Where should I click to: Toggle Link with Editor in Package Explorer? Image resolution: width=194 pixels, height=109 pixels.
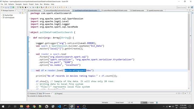pyautogui.click(x=23, y=13)
